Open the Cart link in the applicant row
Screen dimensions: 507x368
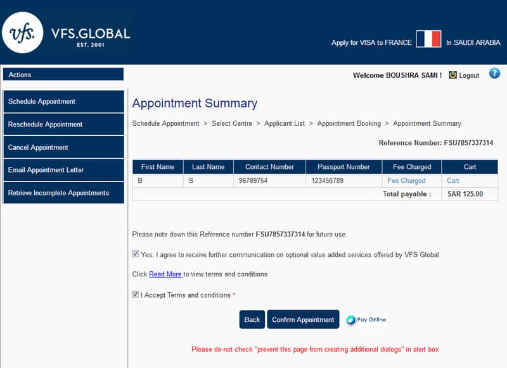pyautogui.click(x=453, y=181)
